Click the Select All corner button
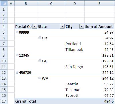 pyautogui.click(x=4, y=3)
